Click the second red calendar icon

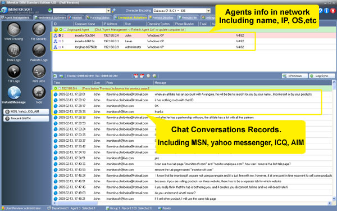[142, 76]
